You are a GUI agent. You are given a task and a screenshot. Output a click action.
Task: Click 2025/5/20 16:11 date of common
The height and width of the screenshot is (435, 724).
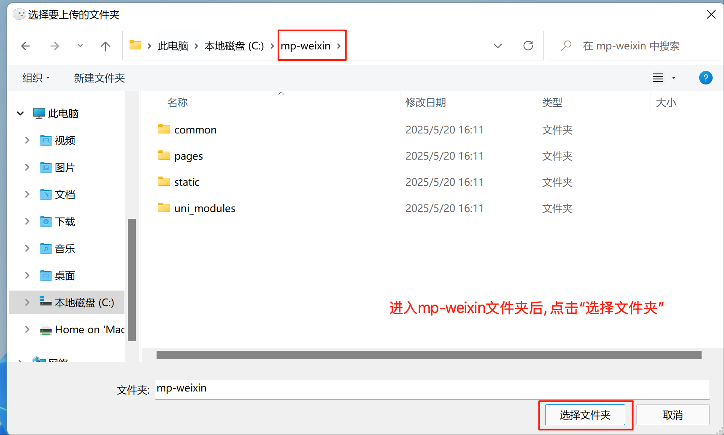444,130
